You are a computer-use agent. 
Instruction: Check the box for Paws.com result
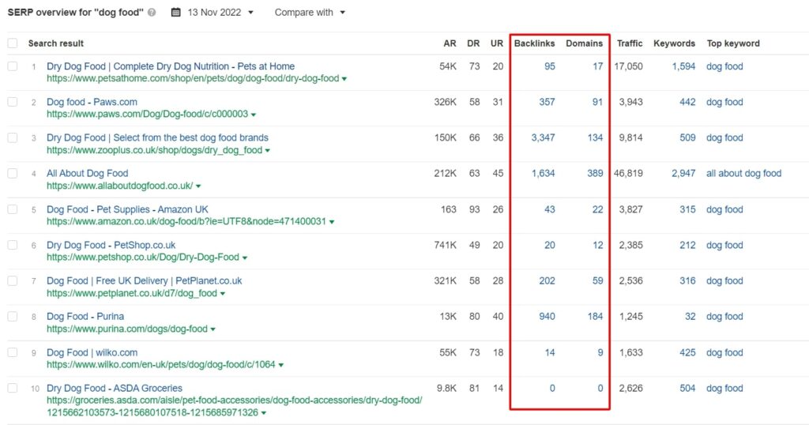[13, 102]
